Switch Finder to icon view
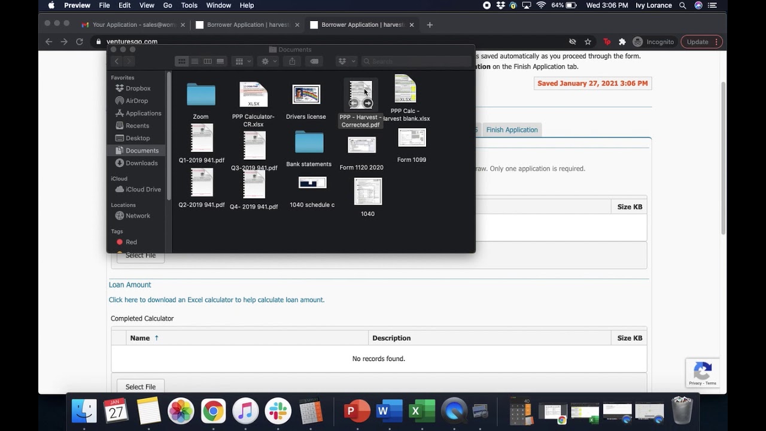 181,61
